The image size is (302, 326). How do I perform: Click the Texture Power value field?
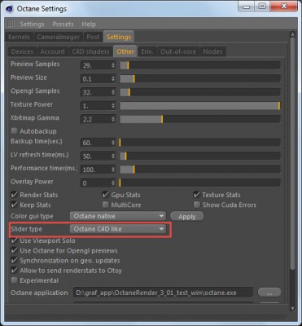click(95, 106)
